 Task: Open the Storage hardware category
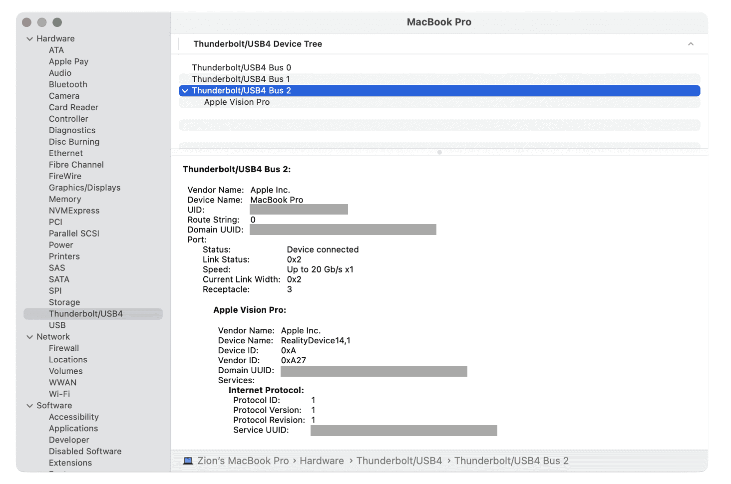click(64, 302)
